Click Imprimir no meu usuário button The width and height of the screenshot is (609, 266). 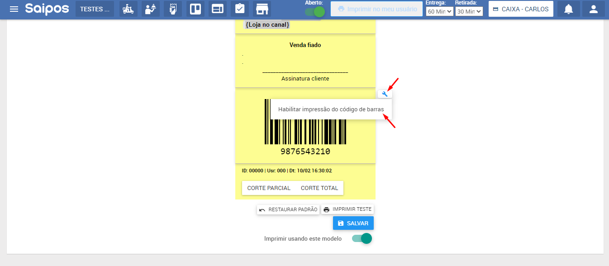pyautogui.click(x=376, y=9)
